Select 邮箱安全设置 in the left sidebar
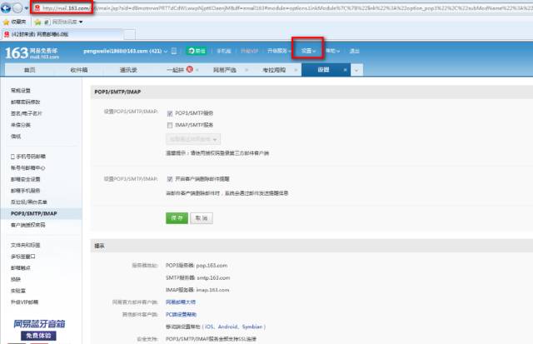 (x=27, y=179)
